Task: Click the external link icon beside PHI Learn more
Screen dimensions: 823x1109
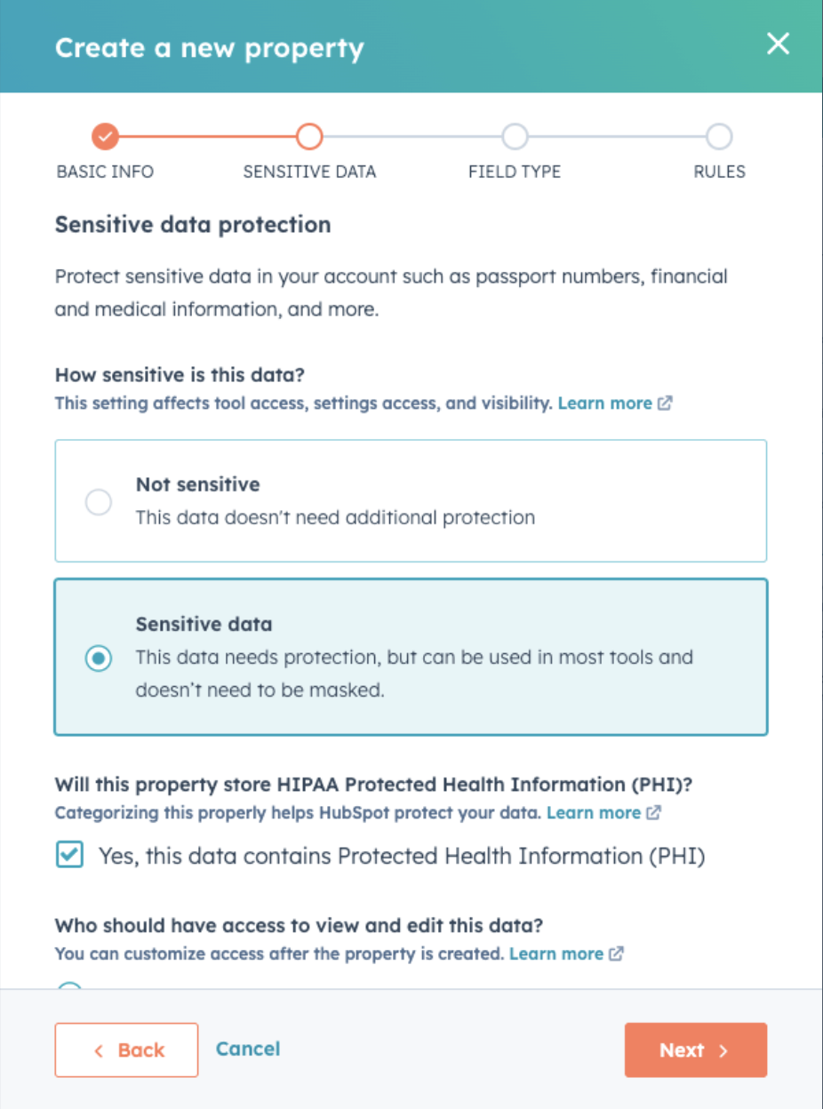Action: pyautogui.click(x=653, y=813)
